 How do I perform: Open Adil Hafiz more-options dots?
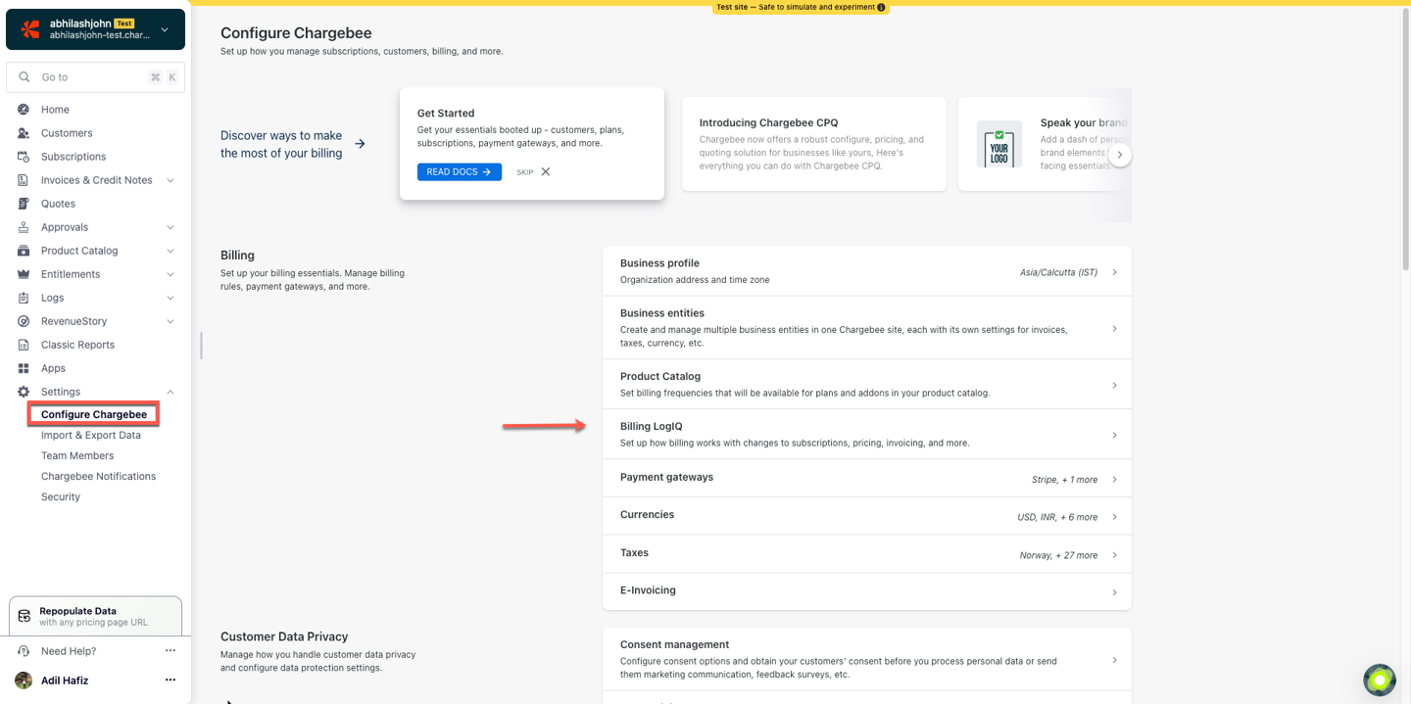pos(170,681)
